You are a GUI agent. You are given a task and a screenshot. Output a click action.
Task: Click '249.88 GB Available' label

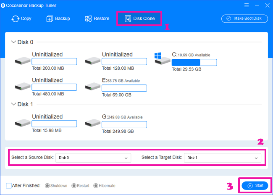(x=125, y=117)
